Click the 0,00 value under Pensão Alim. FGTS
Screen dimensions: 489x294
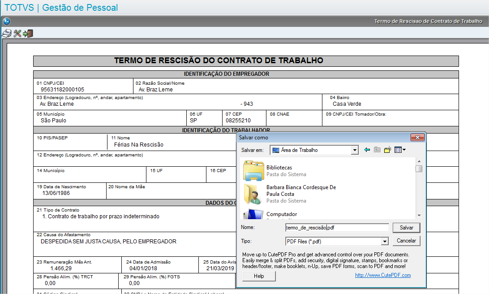[x=134, y=283]
